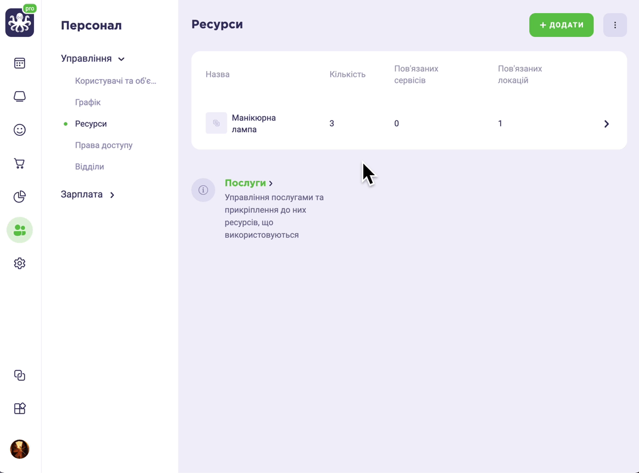Open the octopus pro logo home
The width and height of the screenshot is (639, 473).
[x=20, y=23]
